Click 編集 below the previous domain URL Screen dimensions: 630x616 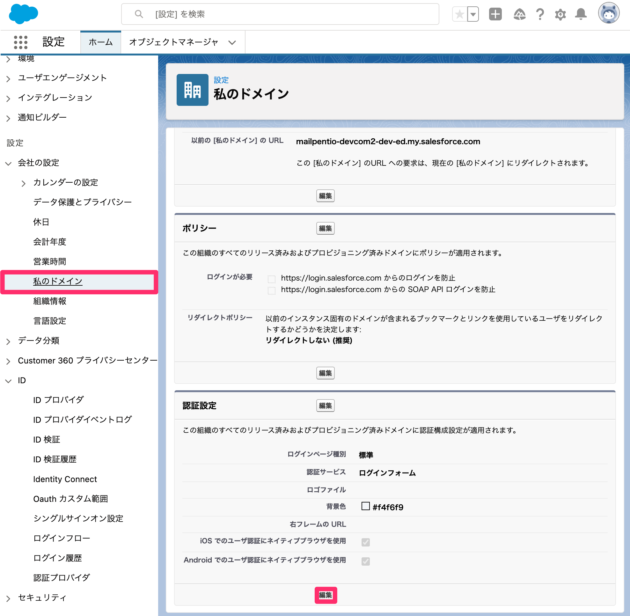[x=325, y=196]
